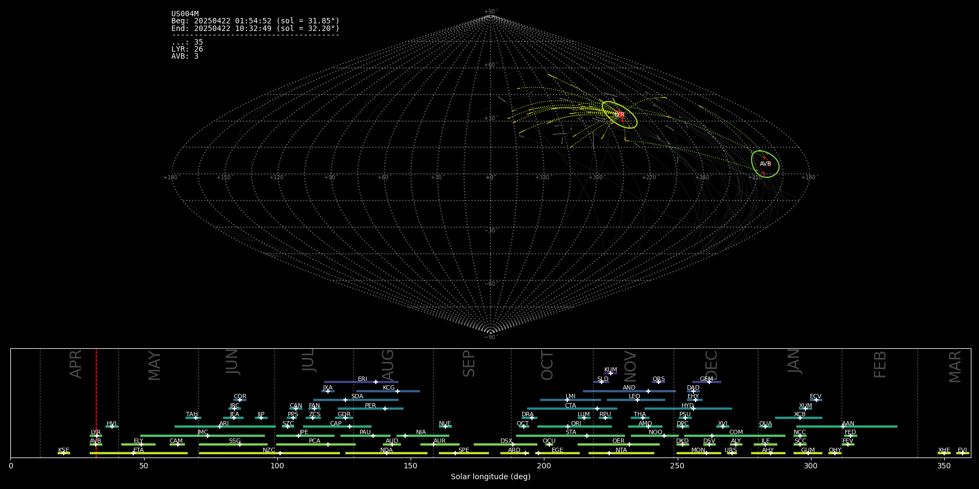This screenshot has width=979, height=489.
Task: Click the 'AVB: 3' count in the legend
Action: coord(185,57)
